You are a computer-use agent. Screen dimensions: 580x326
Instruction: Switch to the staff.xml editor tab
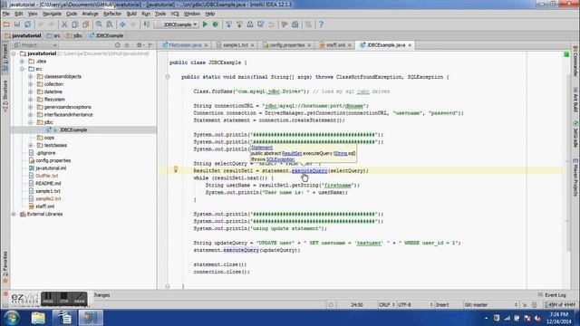click(335, 45)
